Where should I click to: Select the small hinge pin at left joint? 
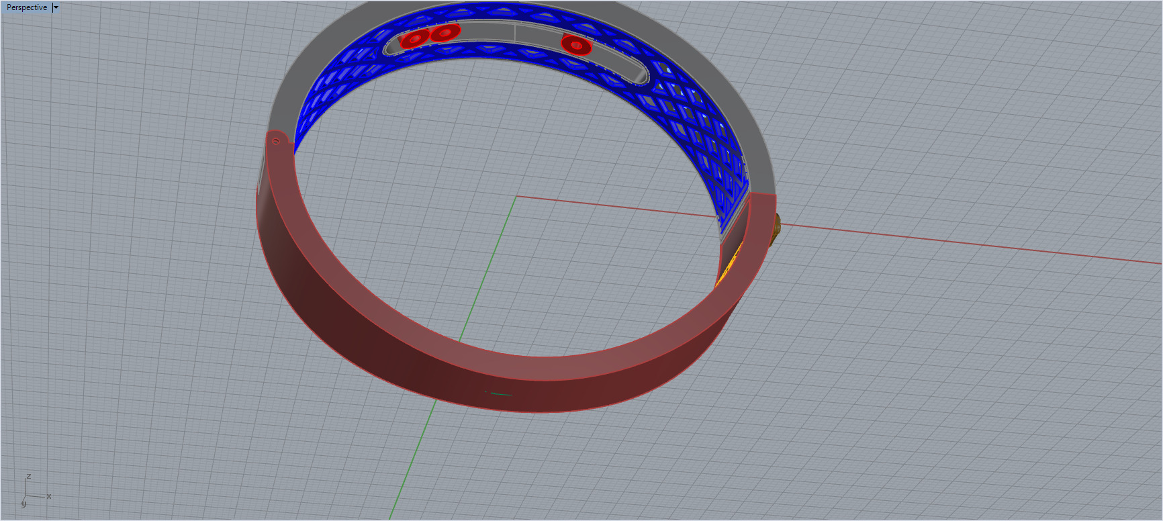pyautogui.click(x=275, y=141)
